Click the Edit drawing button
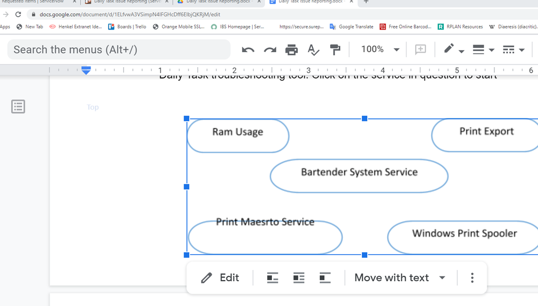 pyautogui.click(x=220, y=277)
